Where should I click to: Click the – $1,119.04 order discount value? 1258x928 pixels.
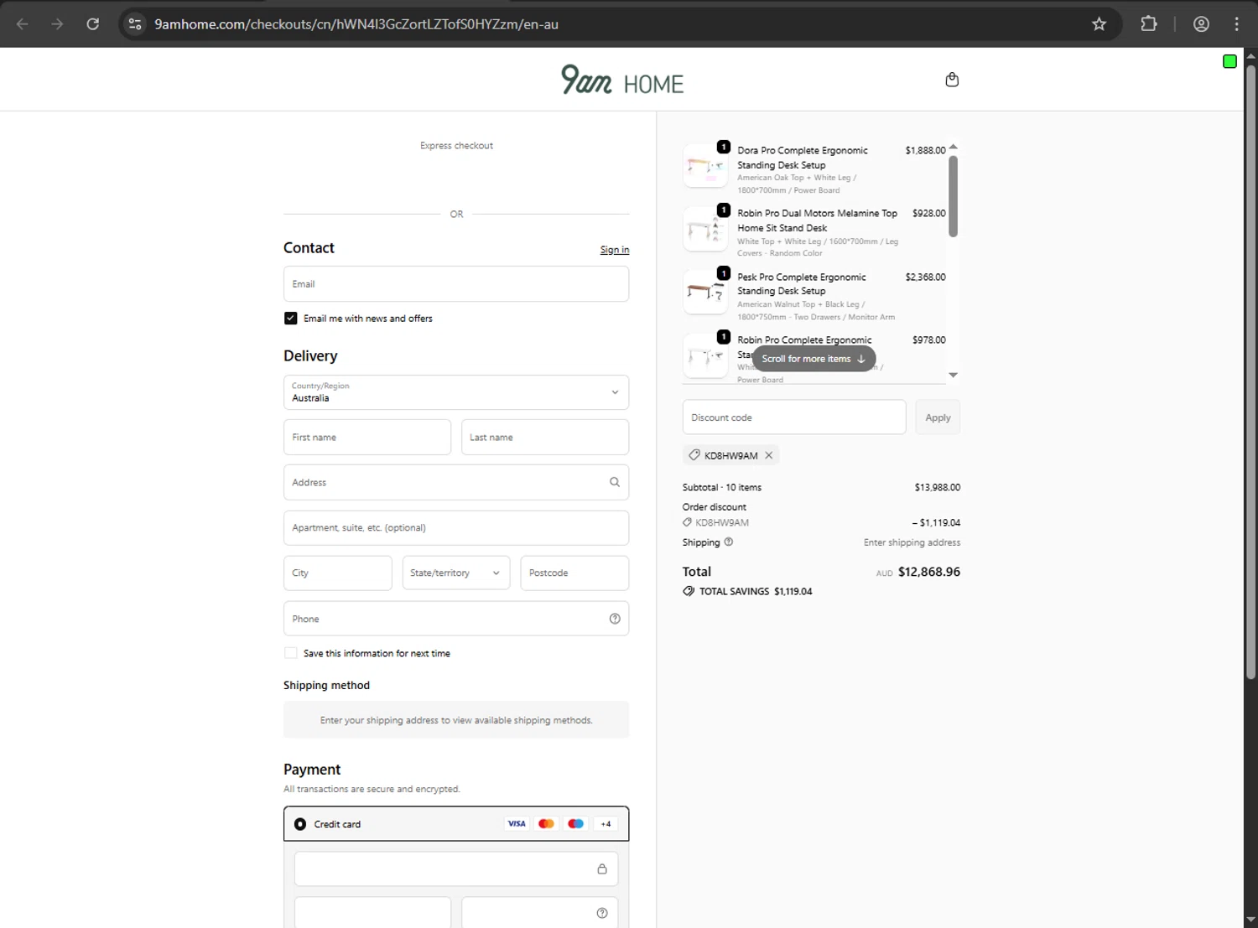point(936,522)
